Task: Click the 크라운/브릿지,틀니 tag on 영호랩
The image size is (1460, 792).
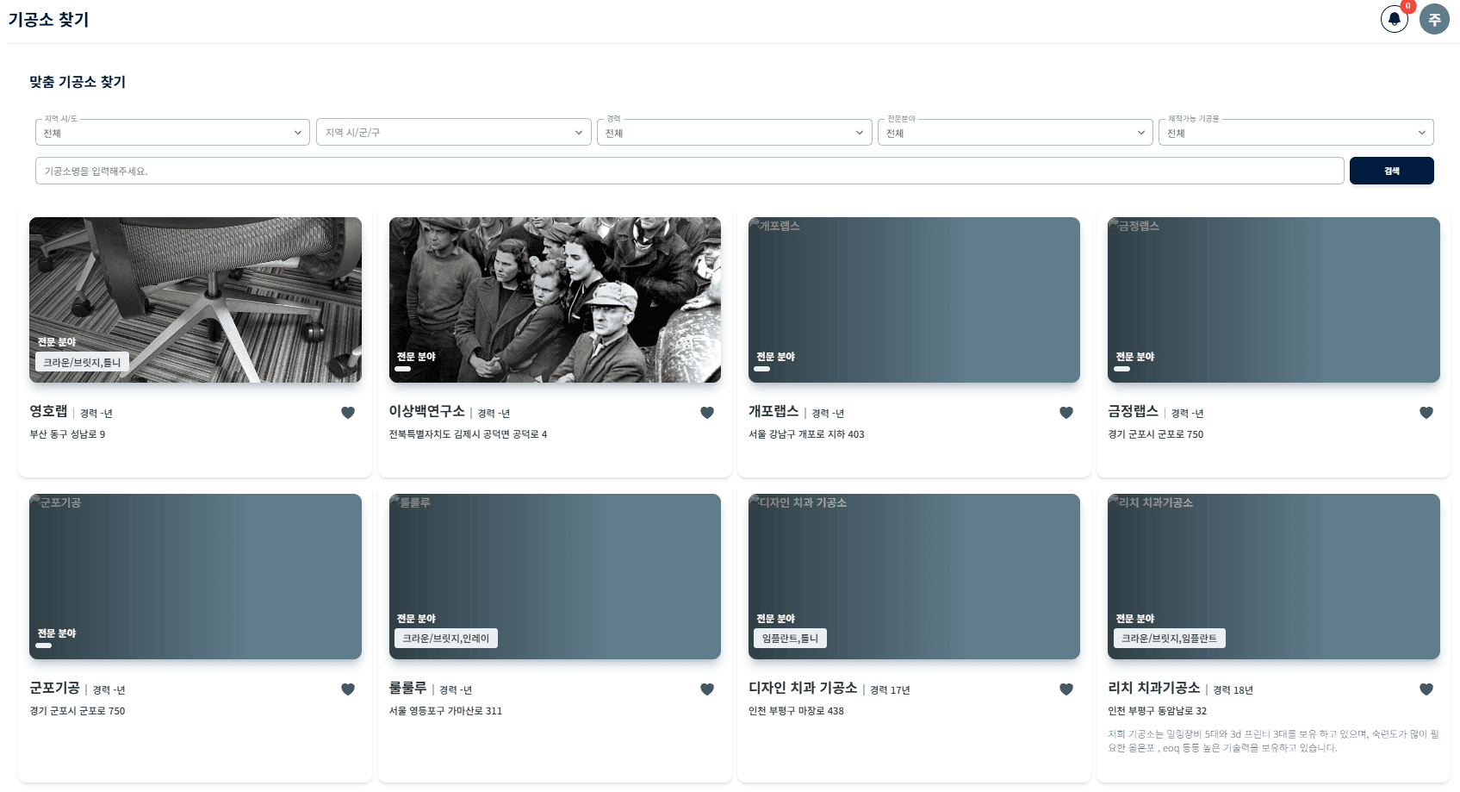Action: coord(82,362)
